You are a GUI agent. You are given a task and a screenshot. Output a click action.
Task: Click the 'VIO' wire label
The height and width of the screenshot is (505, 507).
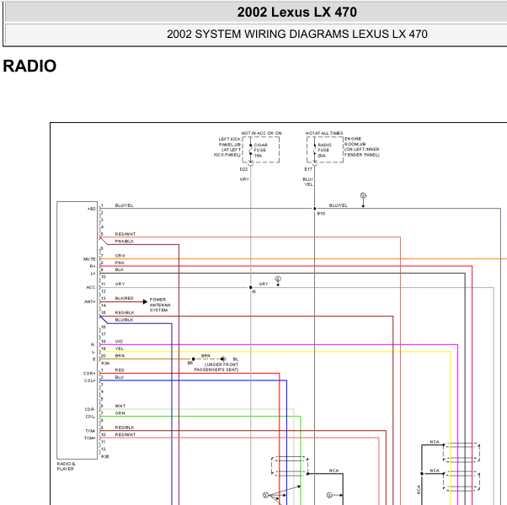(x=119, y=342)
